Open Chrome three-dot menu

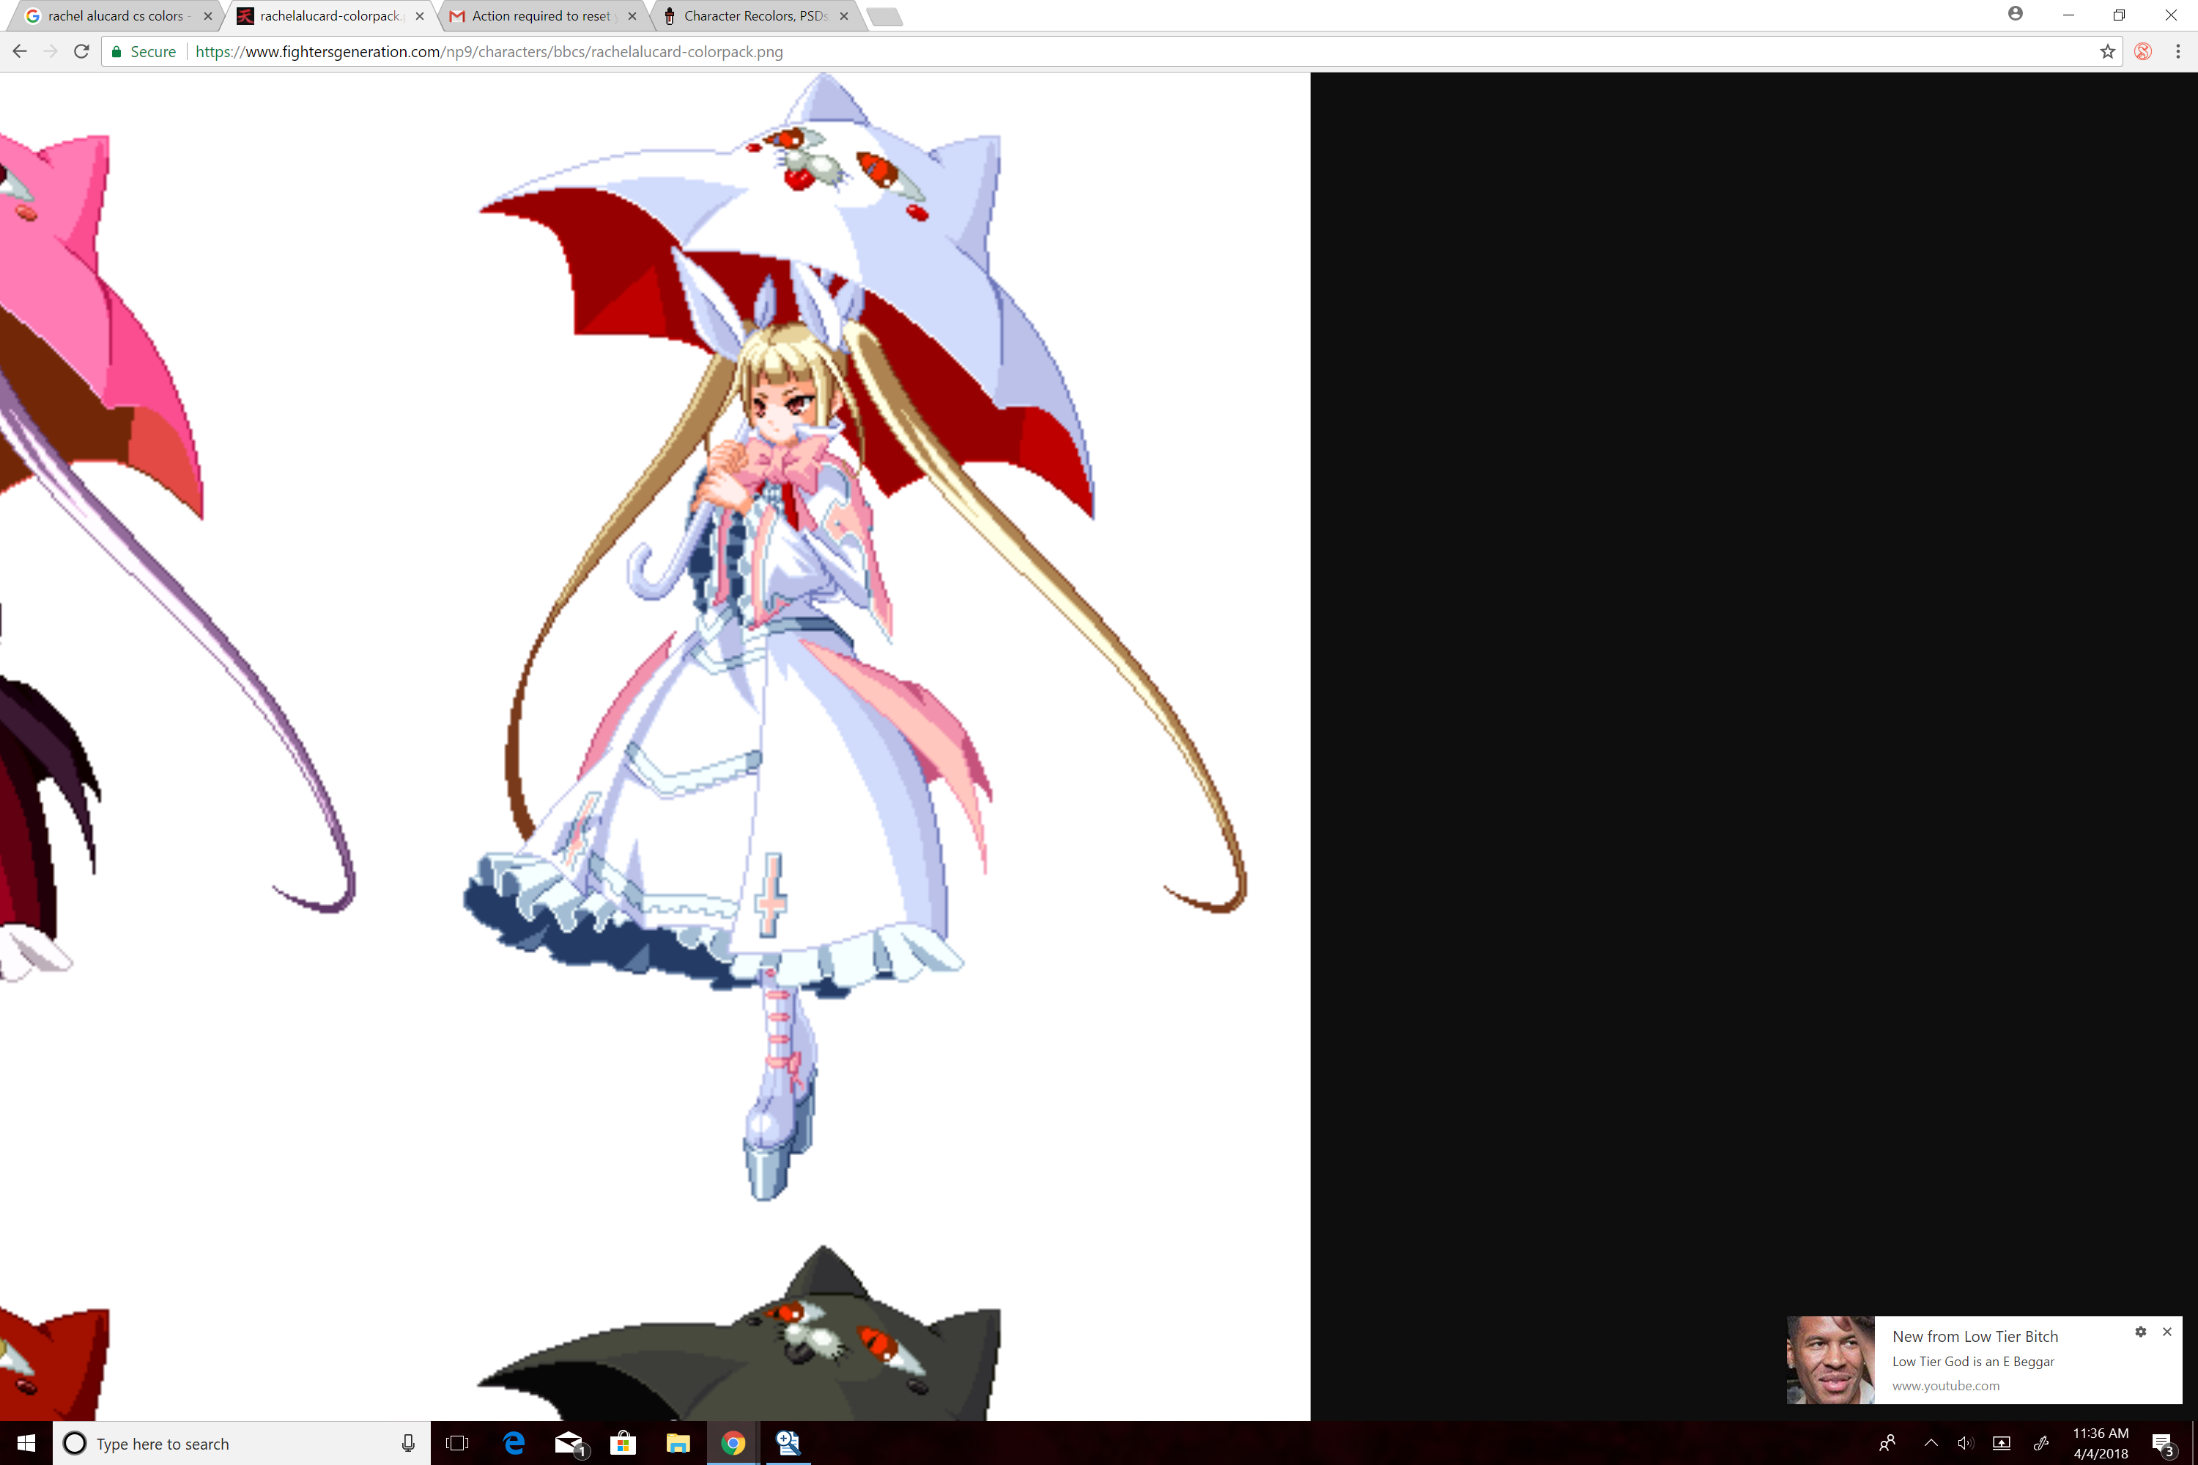click(x=2178, y=51)
